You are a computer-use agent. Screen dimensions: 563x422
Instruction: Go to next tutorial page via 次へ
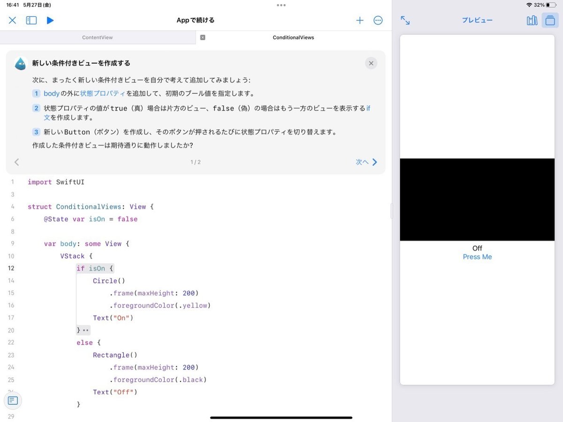[x=366, y=162]
